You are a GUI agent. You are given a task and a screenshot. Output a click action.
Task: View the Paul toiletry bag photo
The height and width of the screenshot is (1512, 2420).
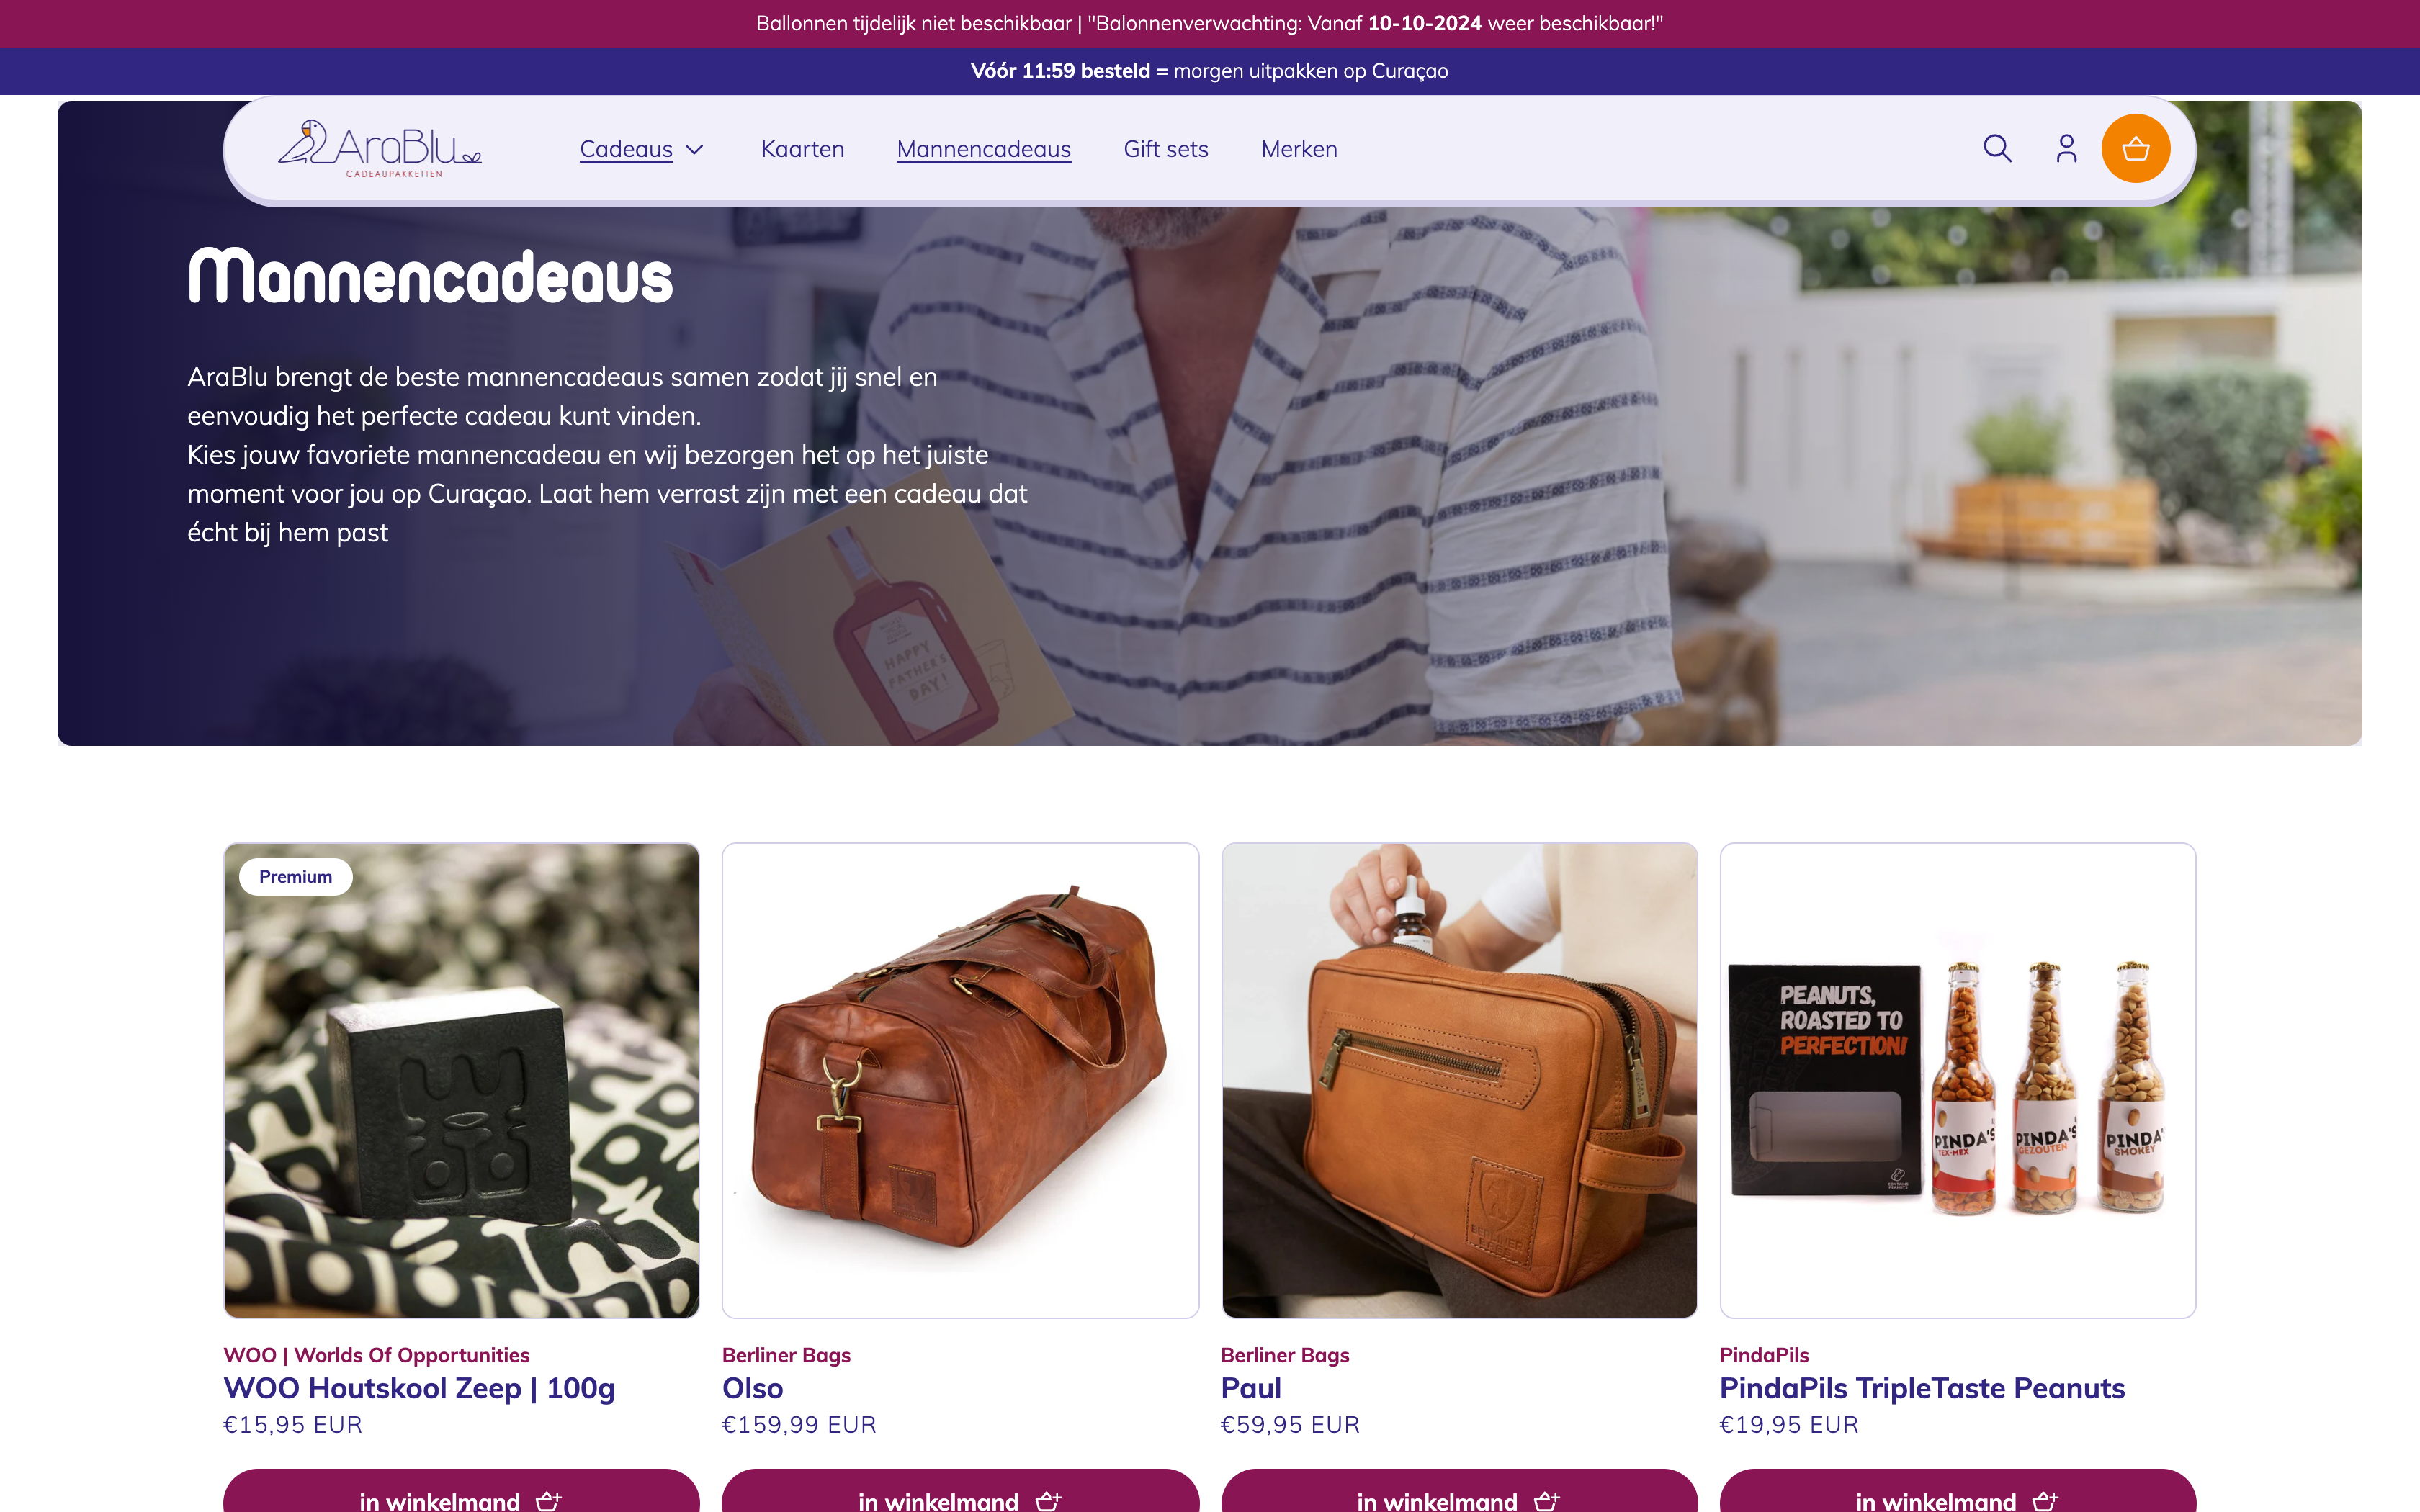pos(1459,1080)
